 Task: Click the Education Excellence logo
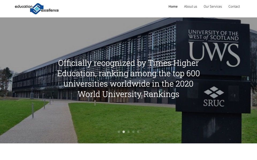pos(37,9)
